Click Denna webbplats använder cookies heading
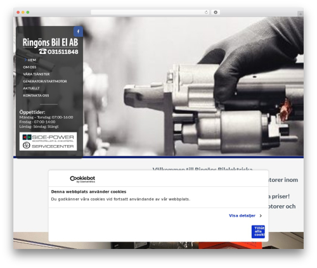 tap(89, 192)
